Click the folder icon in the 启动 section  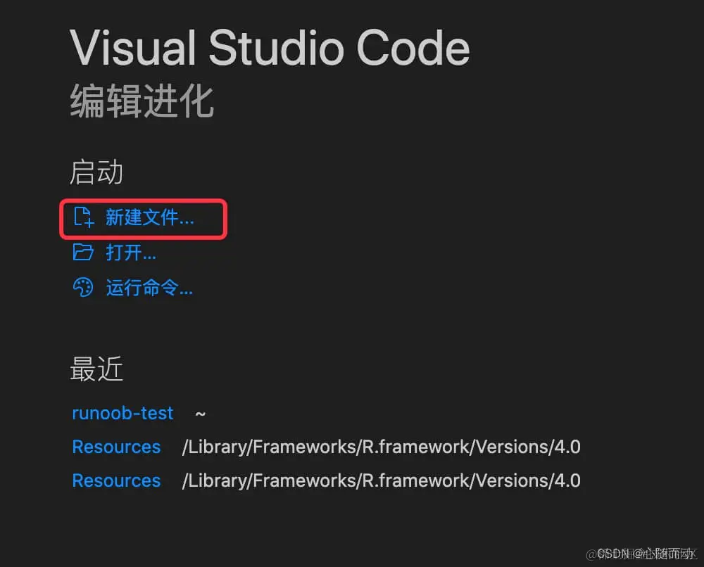[83, 253]
